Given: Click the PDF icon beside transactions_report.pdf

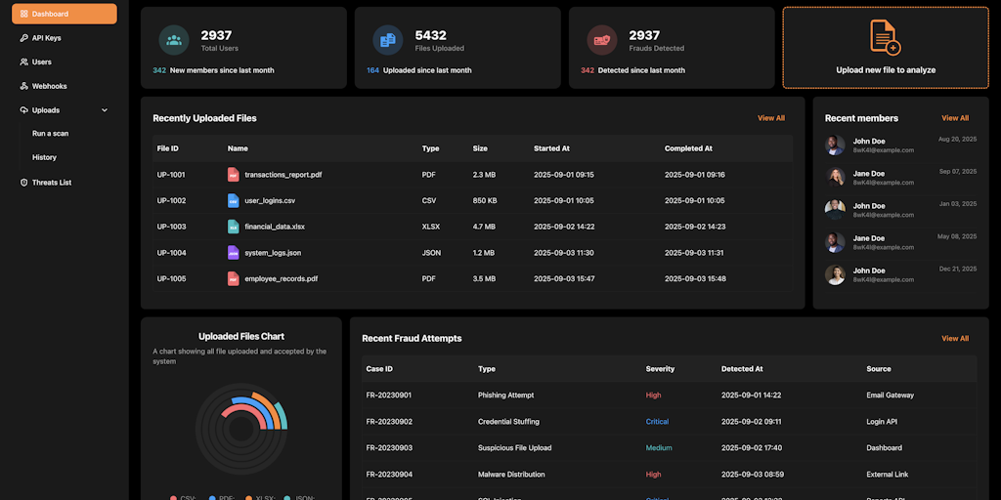Looking at the screenshot, I should (233, 175).
